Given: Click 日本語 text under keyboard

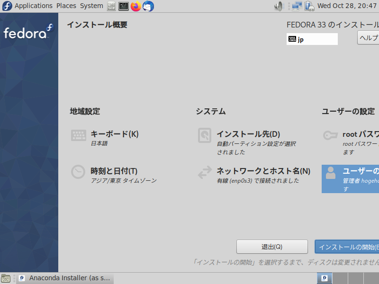Looking at the screenshot, I should (x=99, y=143).
